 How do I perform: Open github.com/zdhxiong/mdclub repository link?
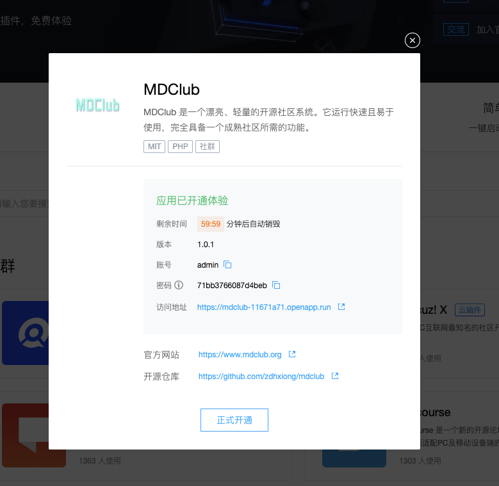tap(261, 377)
